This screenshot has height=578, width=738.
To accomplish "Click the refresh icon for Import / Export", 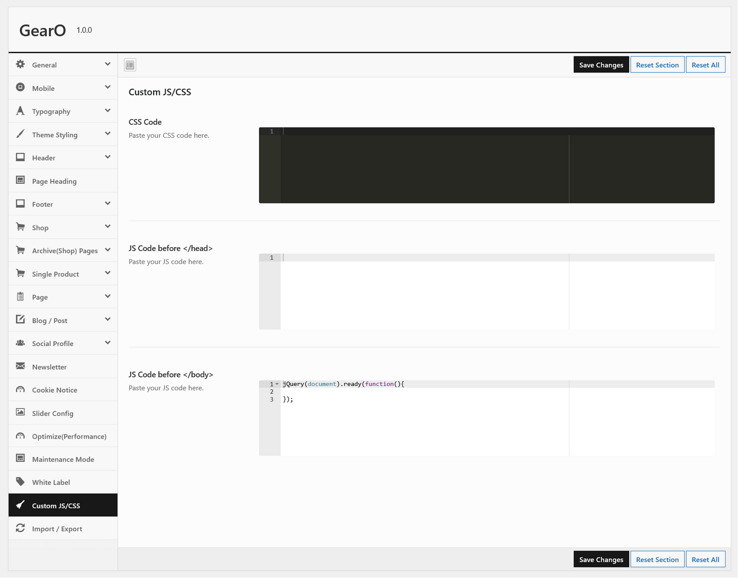I will 20,528.
